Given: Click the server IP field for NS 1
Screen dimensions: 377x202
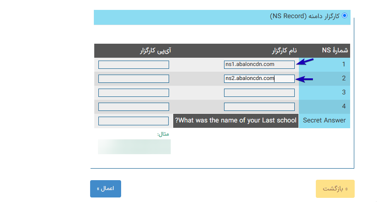Looking at the screenshot, I should click(x=134, y=65).
